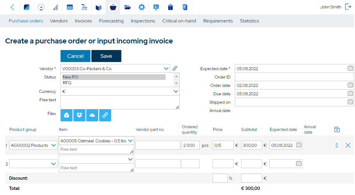Select RFQ in Status list
The width and height of the screenshot is (355, 195).
pyautogui.click(x=114, y=83)
